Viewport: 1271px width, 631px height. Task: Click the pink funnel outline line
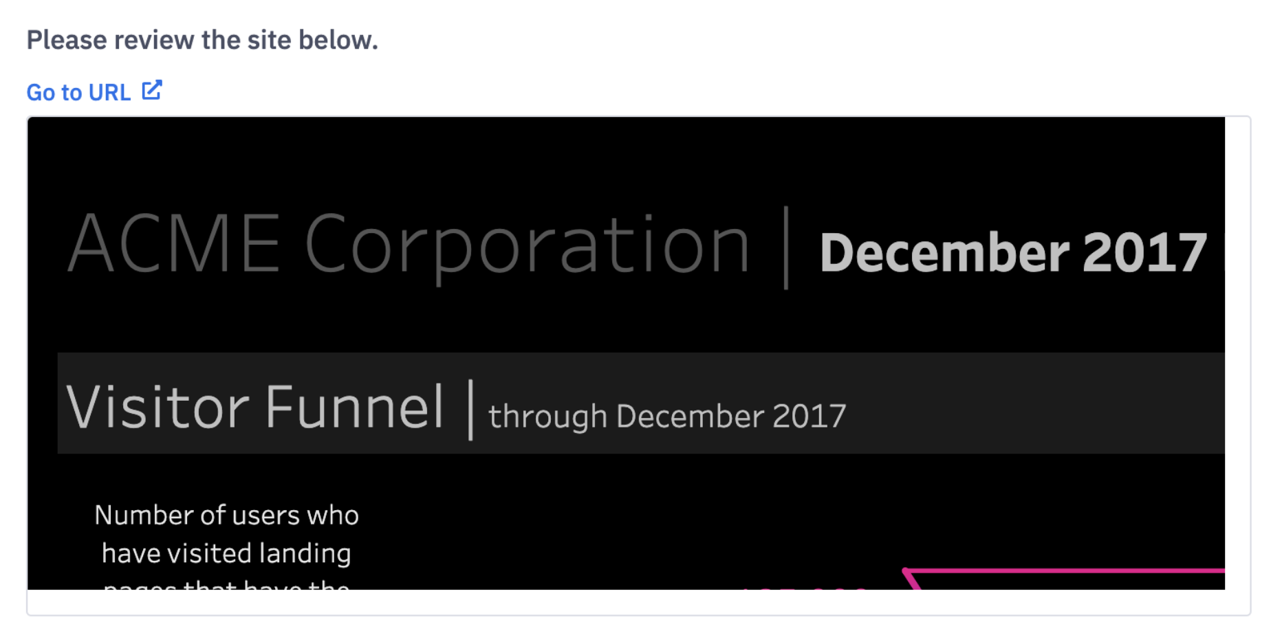[x=1066, y=571]
